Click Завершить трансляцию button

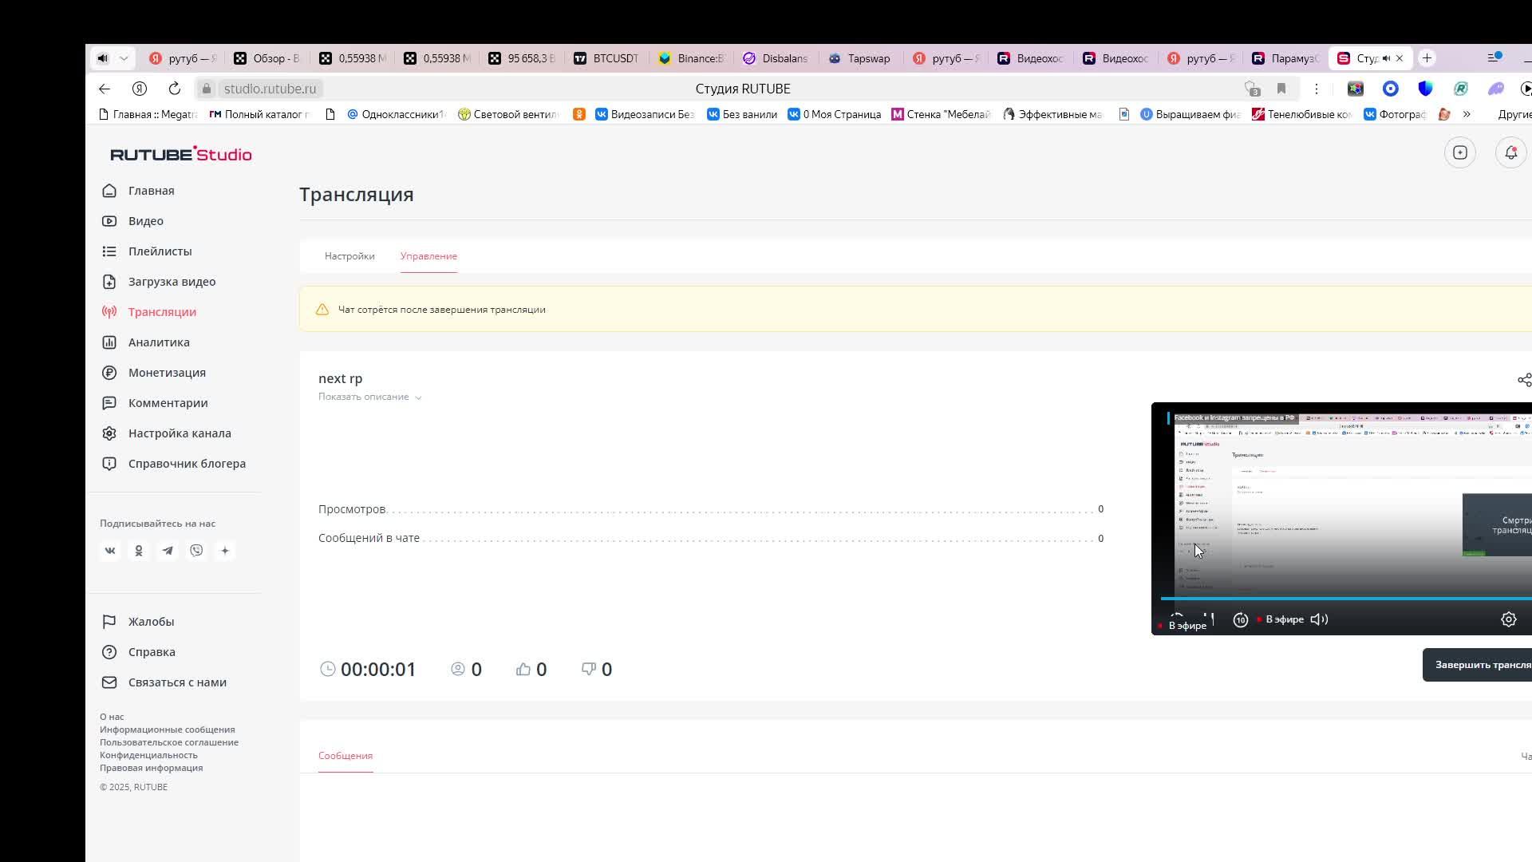tap(1480, 665)
